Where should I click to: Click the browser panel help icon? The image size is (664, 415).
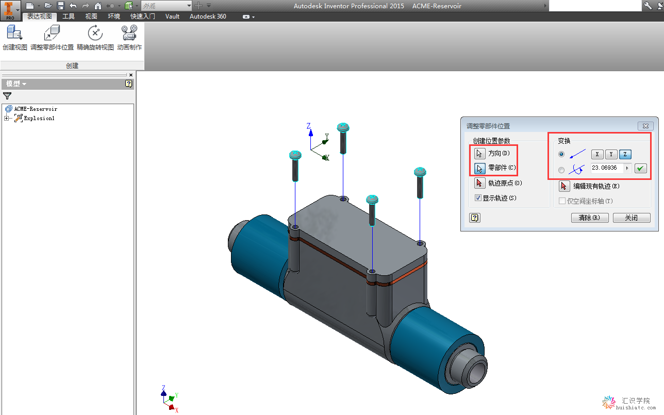tap(129, 84)
